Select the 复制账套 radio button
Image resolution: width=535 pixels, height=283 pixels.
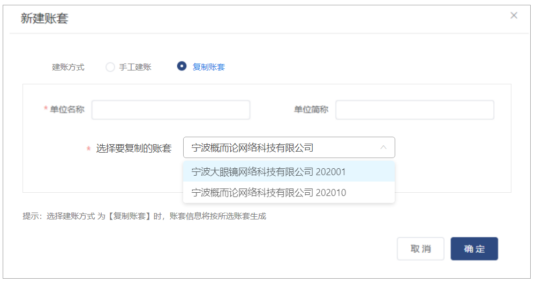click(x=182, y=66)
